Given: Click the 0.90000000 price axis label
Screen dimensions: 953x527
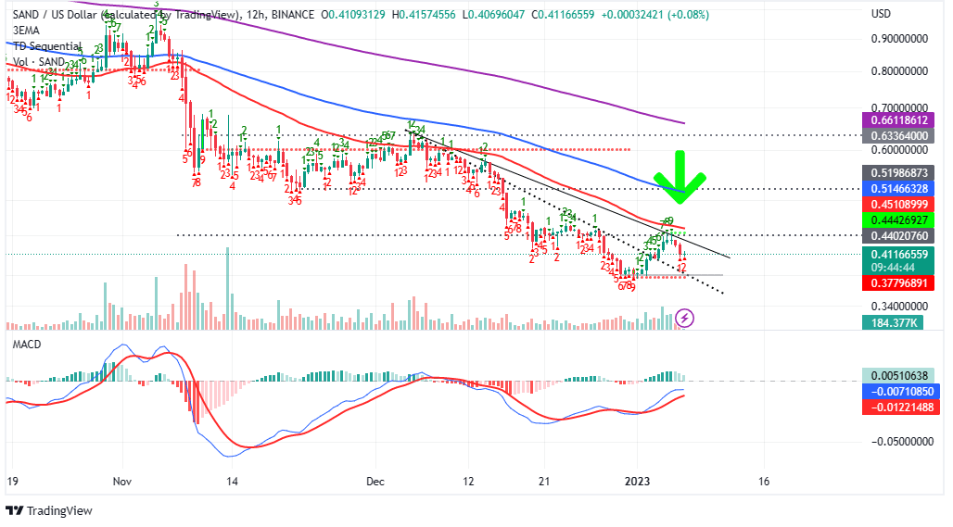Looking at the screenshot, I should click(x=899, y=39).
